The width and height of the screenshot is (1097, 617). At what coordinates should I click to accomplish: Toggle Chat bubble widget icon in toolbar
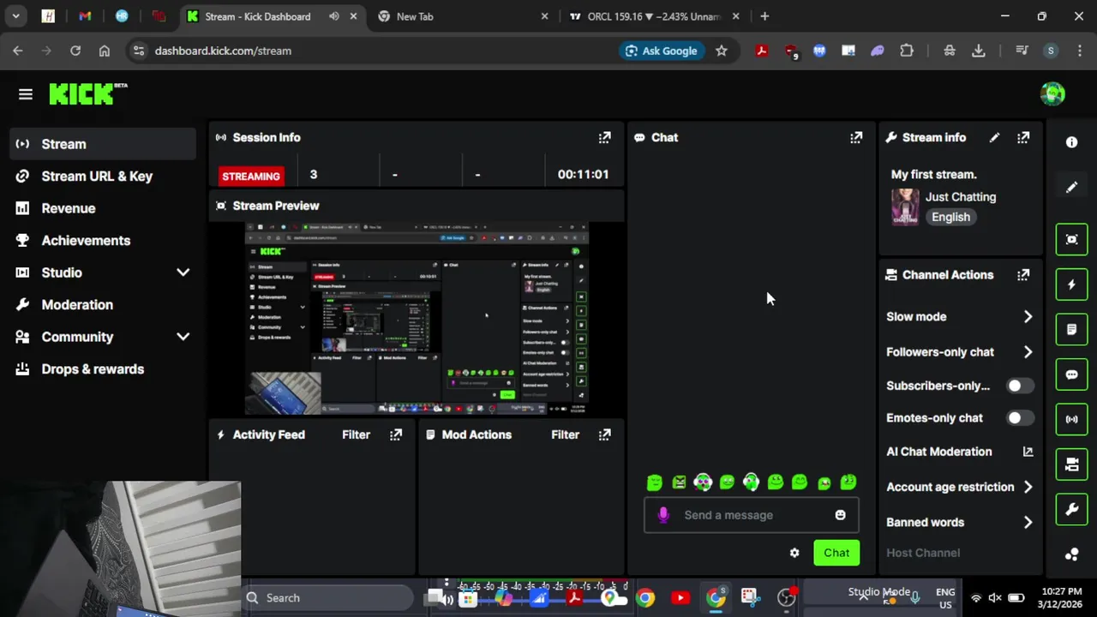(x=1071, y=374)
